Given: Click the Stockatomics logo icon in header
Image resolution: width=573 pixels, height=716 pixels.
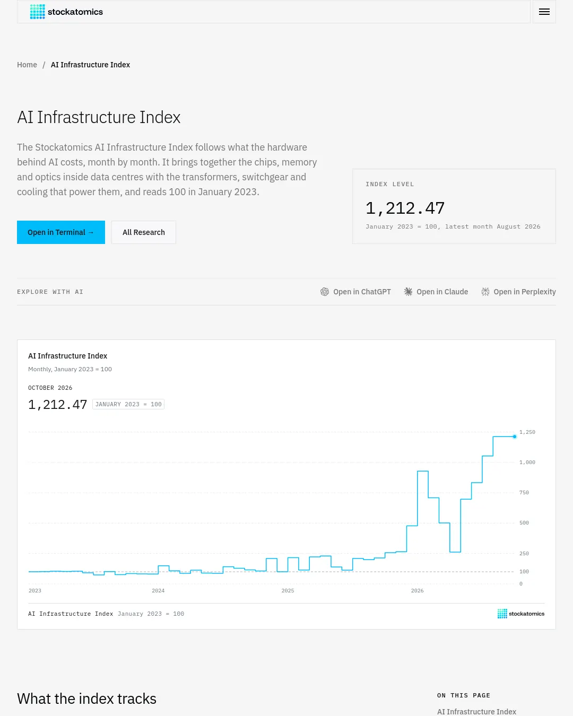Looking at the screenshot, I should 37,12.
